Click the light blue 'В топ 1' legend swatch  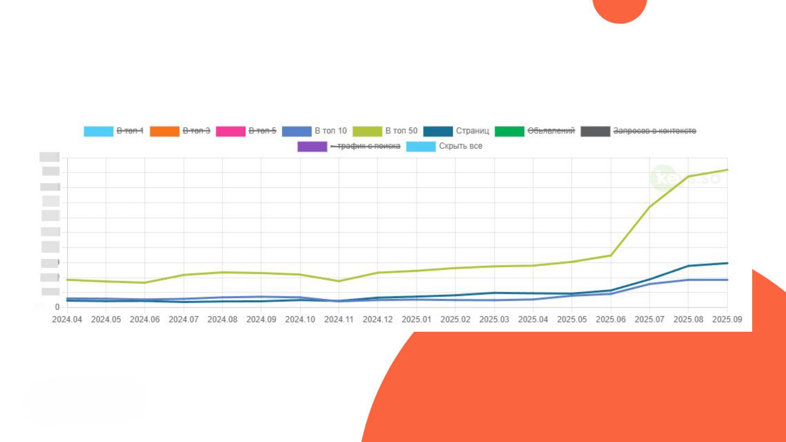pos(99,131)
